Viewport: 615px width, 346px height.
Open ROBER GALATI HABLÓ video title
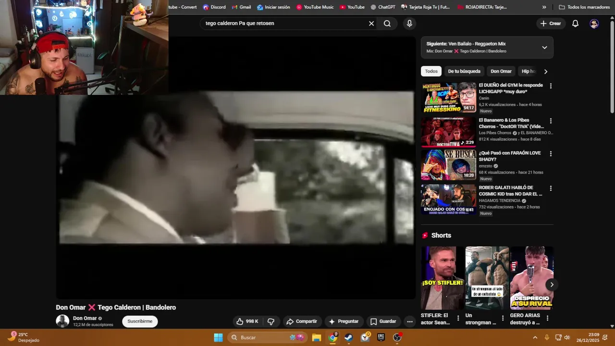click(x=510, y=191)
